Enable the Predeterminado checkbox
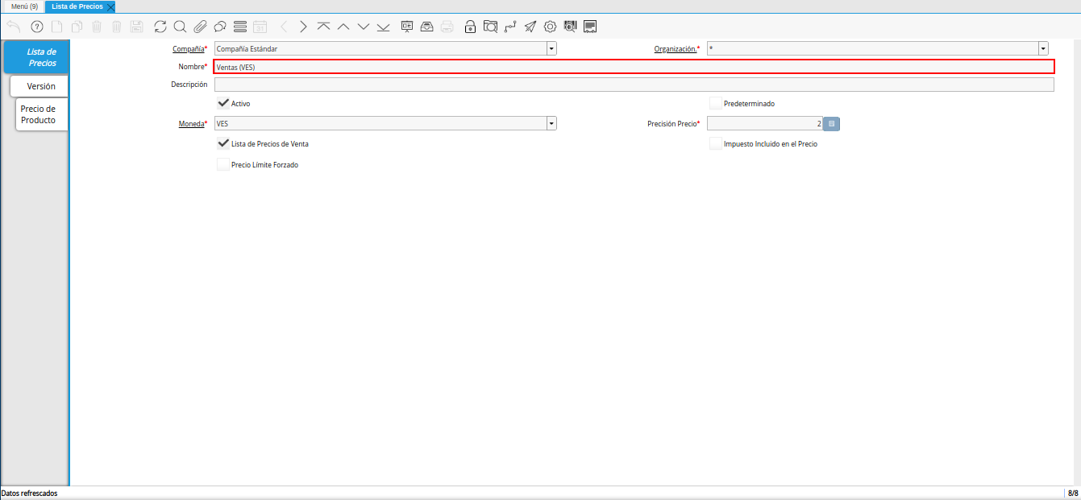The height and width of the screenshot is (500, 1081). pyautogui.click(x=715, y=103)
